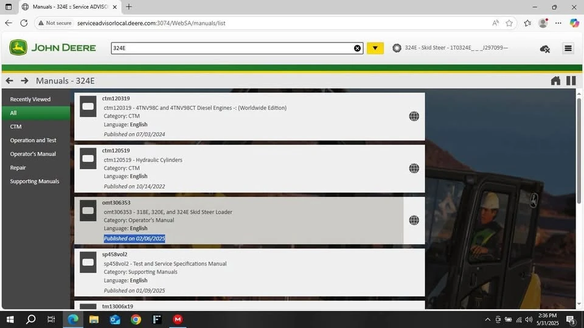Click the John Deere logo
Screen dimensions: 584x328
point(52,47)
